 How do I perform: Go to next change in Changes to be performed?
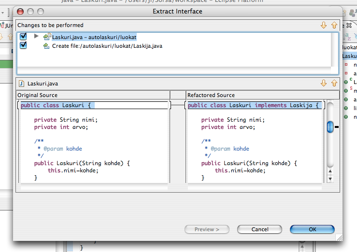(x=324, y=25)
